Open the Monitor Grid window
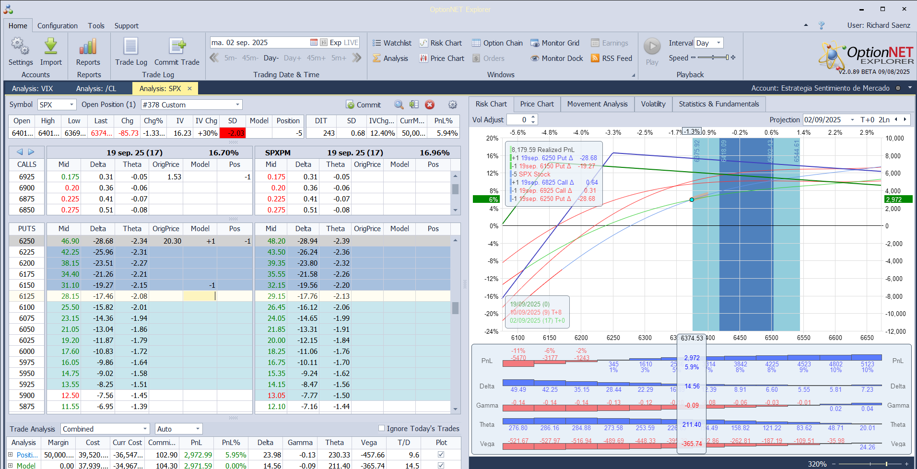 tap(554, 43)
